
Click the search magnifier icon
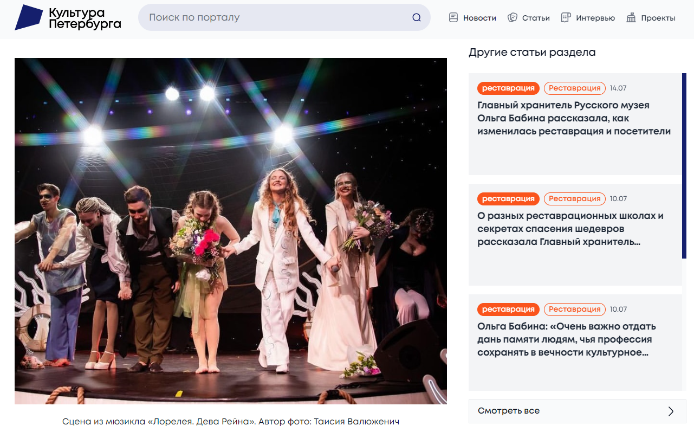[x=416, y=17]
